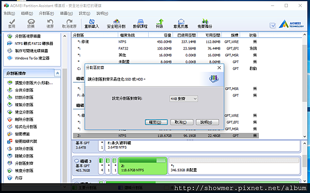
Task: Open the 系統(S) menu
Action: [x=9, y=13]
